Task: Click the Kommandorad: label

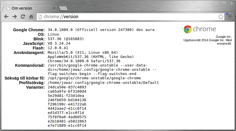Action: click(x=30, y=65)
